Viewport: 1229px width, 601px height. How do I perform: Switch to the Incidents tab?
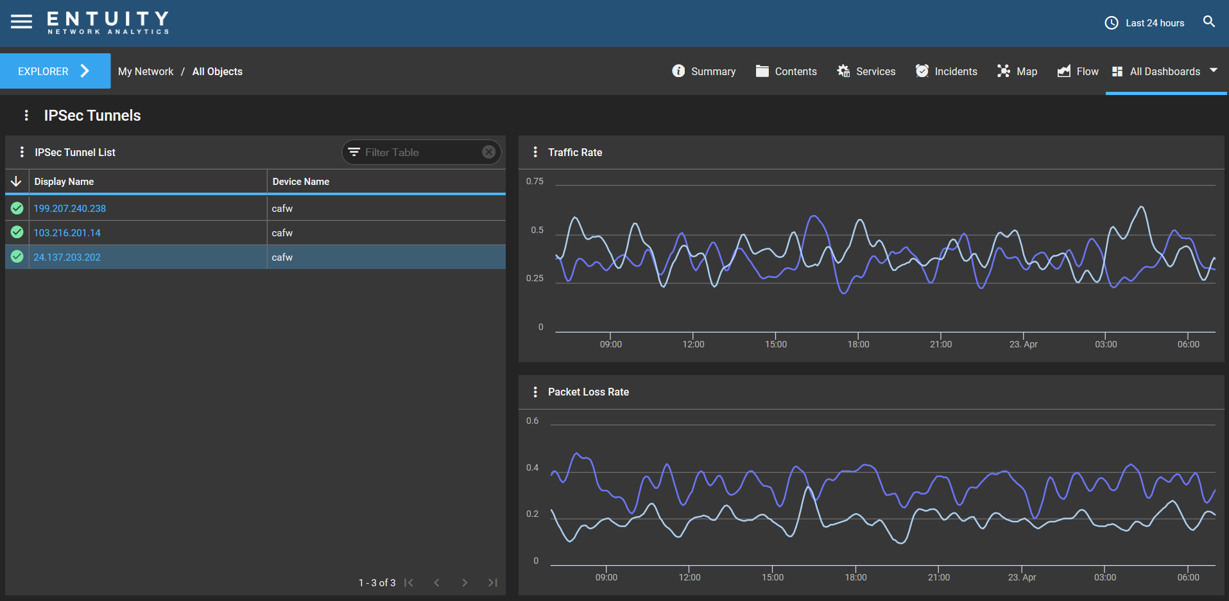(x=947, y=71)
